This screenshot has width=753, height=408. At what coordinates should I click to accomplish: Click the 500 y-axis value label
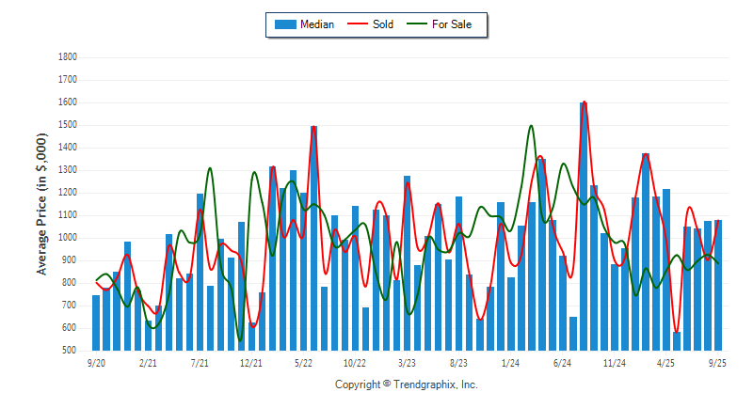(70, 351)
